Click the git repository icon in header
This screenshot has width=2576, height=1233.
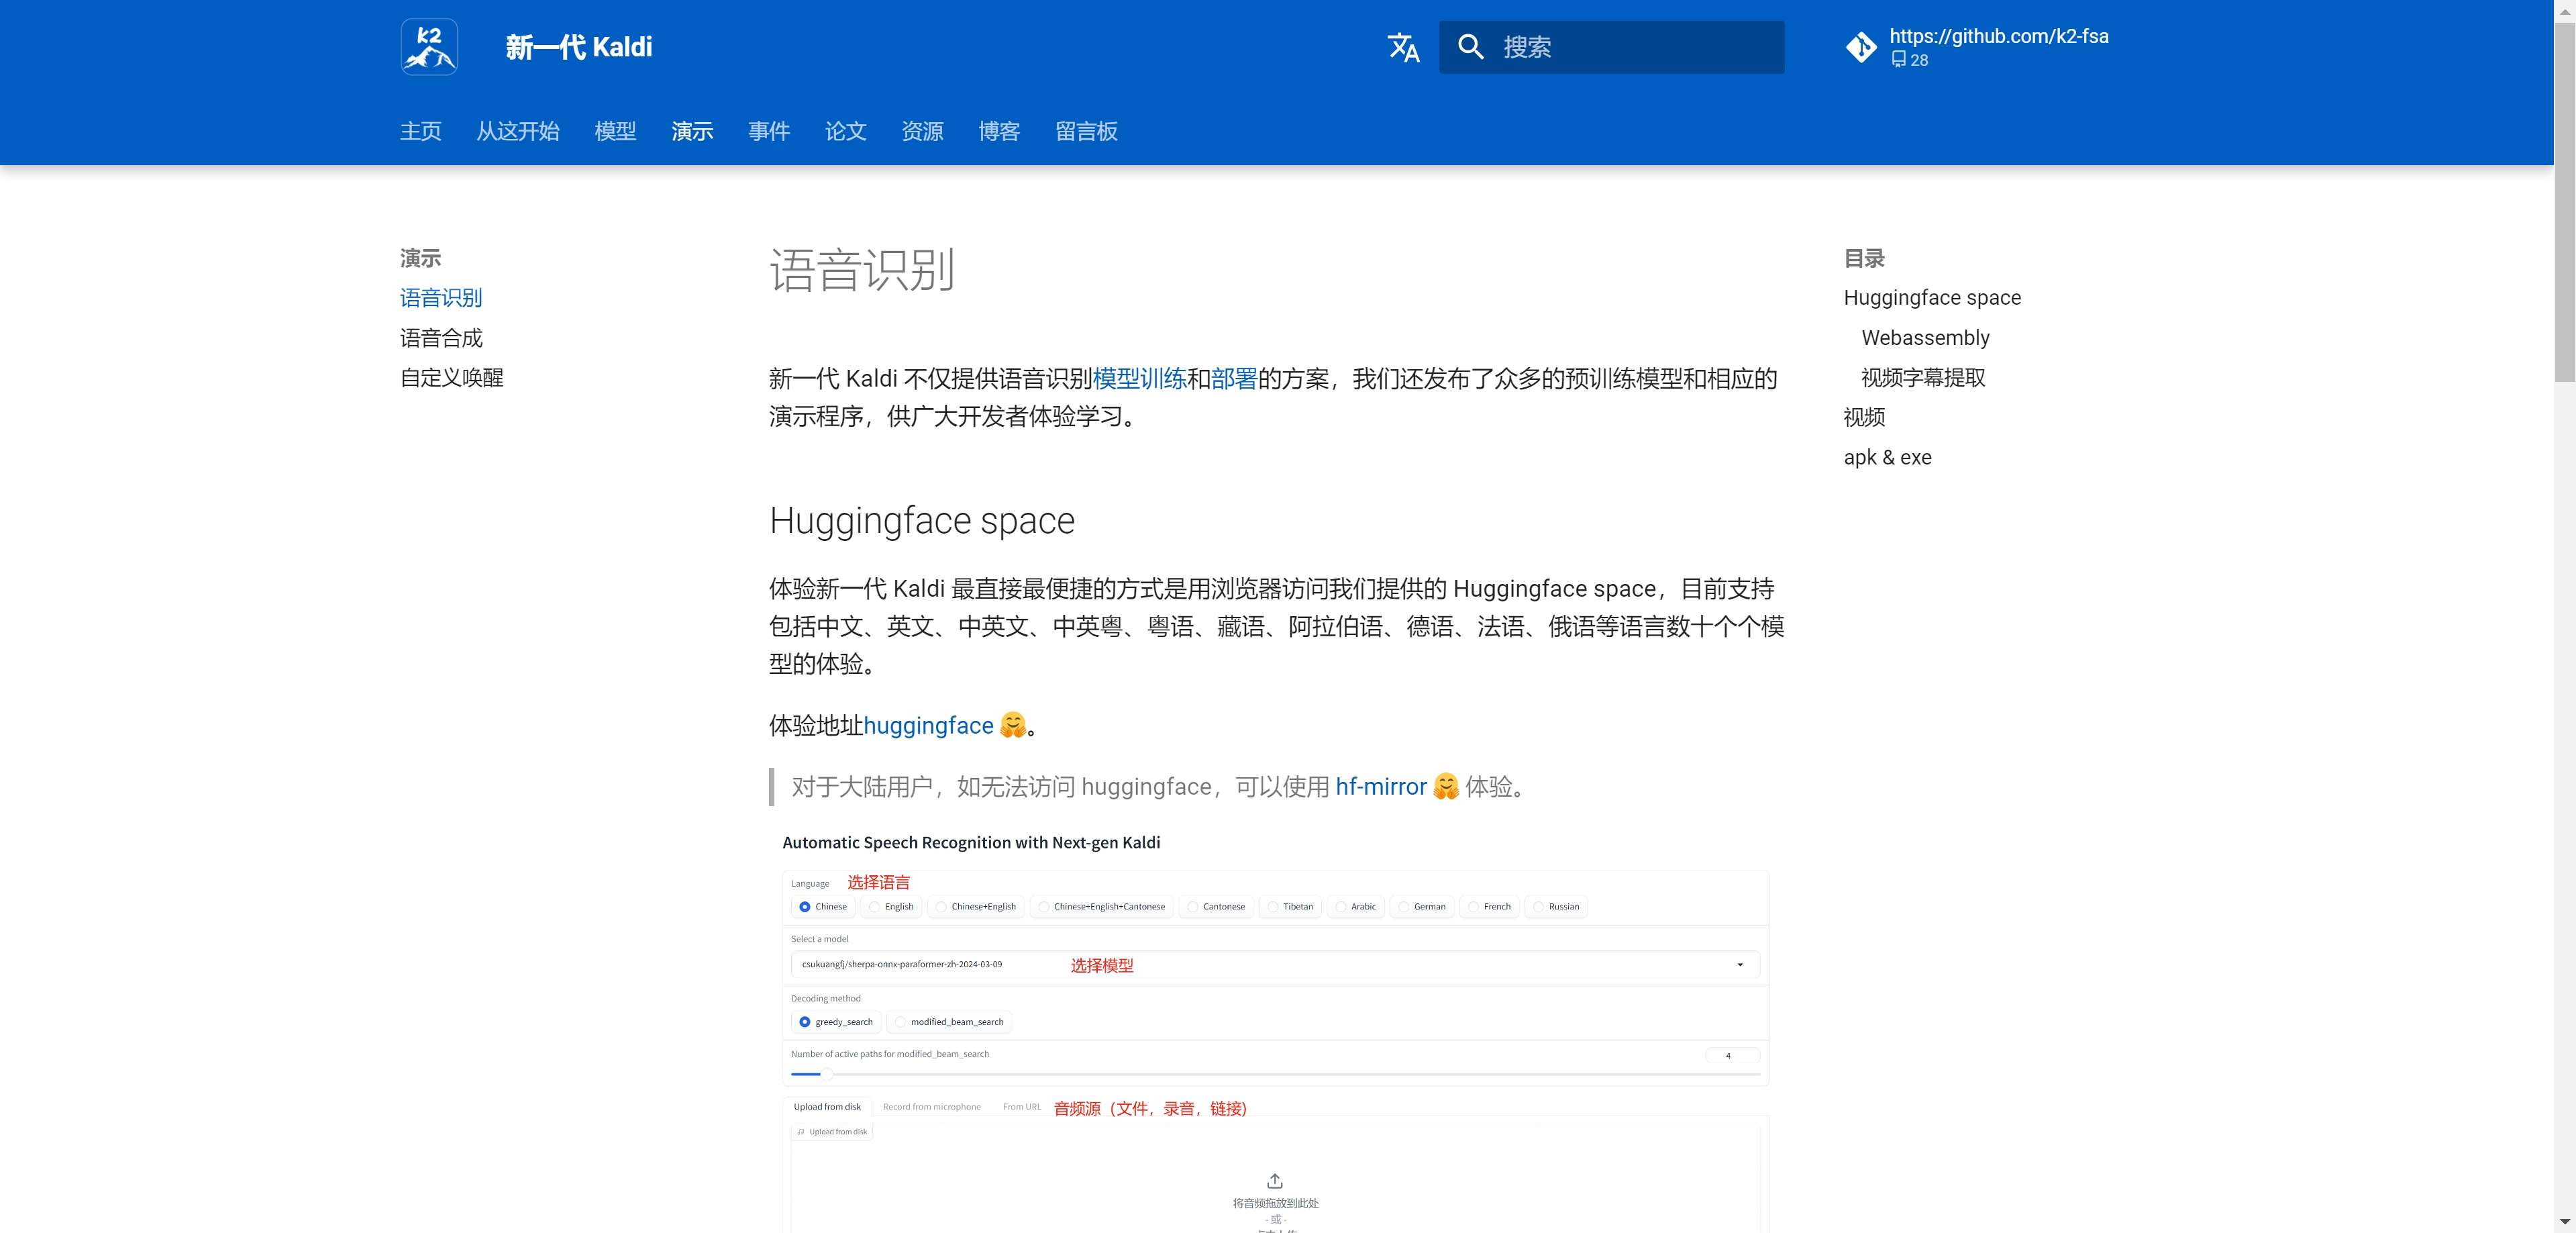pyautogui.click(x=1861, y=47)
